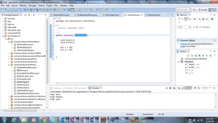The image size is (218, 123).
Task: Click Link with Editor in Package Explorer
Action: (x=29, y=15)
